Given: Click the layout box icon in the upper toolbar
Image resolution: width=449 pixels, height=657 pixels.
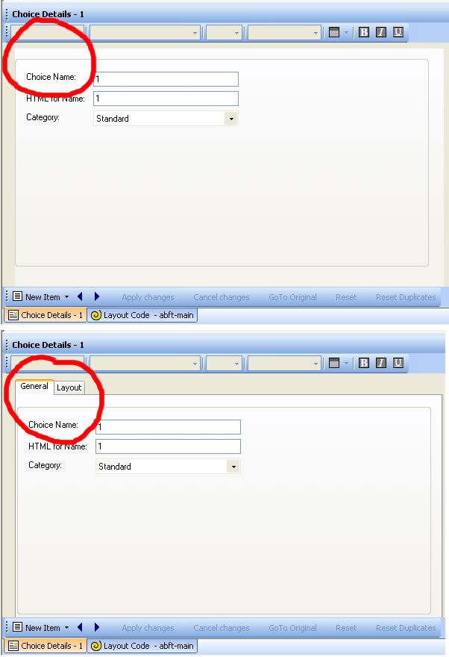Looking at the screenshot, I should (334, 32).
